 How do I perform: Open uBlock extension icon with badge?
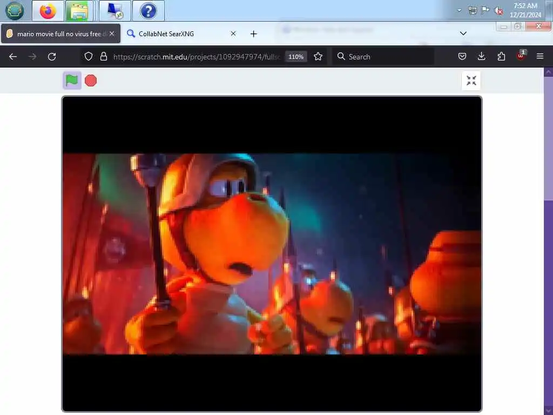521,56
